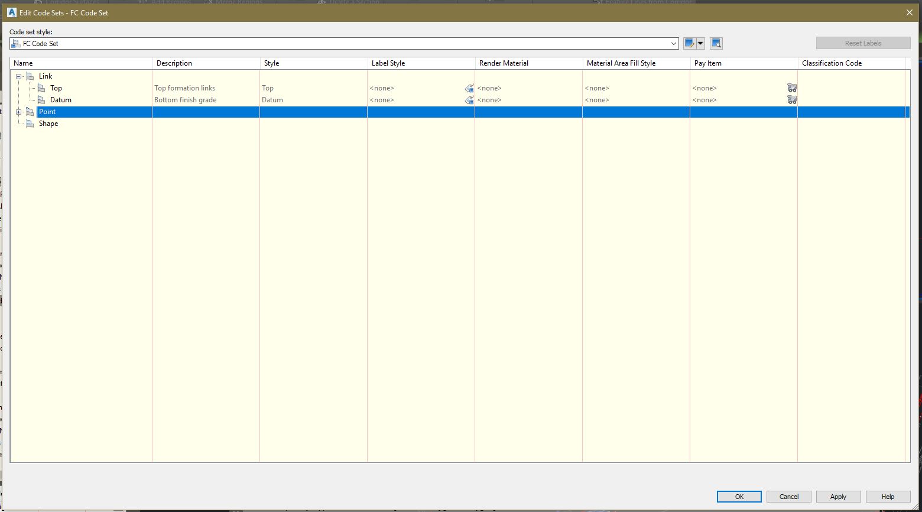Click the Pay Item column header

pos(744,63)
